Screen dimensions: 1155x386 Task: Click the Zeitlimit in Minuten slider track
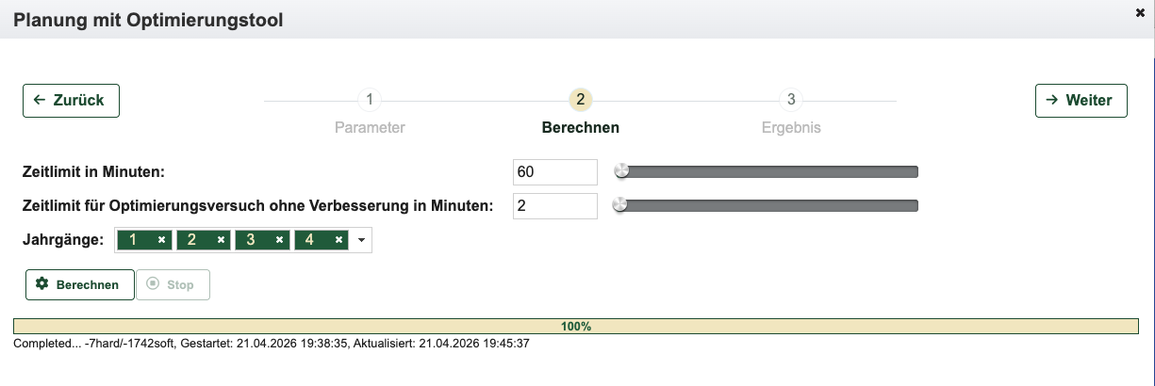coord(773,171)
